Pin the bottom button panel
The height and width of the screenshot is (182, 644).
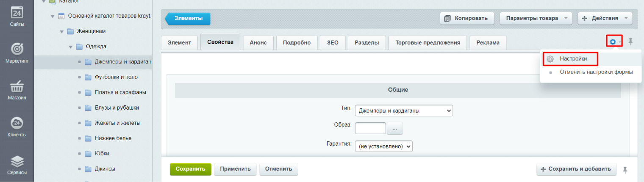coord(625,170)
